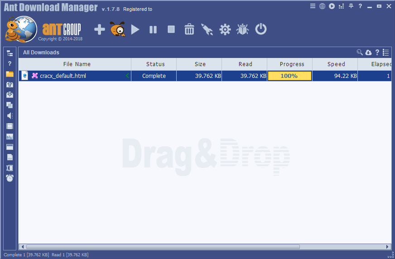Sort by Elapsed column header

coord(375,64)
